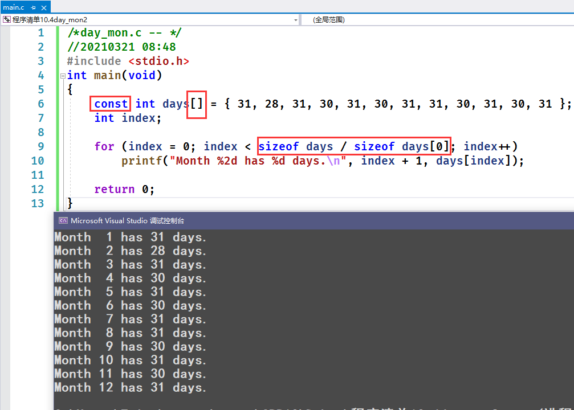Screen dimensions: 574x410
Task: Click 'Month 1 has 31 days.' console line
Action: (x=131, y=237)
